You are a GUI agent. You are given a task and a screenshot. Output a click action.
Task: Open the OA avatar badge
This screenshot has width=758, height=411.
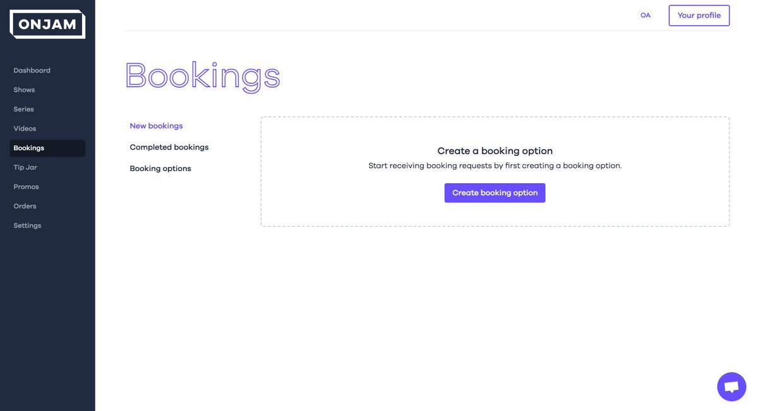pyautogui.click(x=645, y=15)
